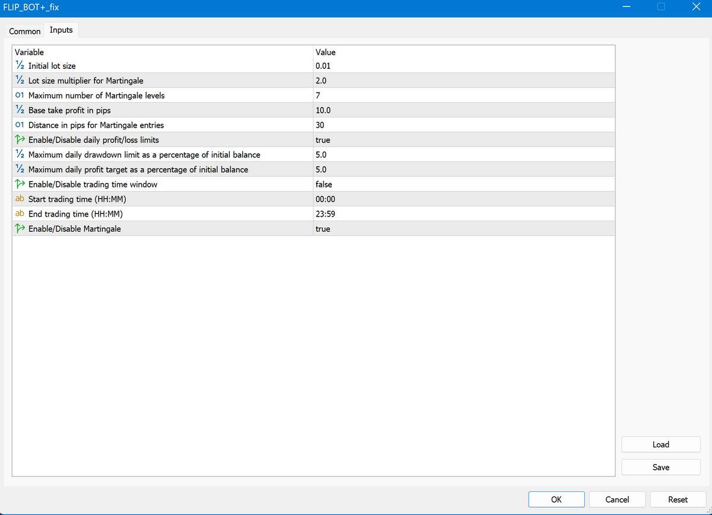Click the double-type icon beside Initial lot size
This screenshot has width=712, height=515.
click(x=19, y=66)
